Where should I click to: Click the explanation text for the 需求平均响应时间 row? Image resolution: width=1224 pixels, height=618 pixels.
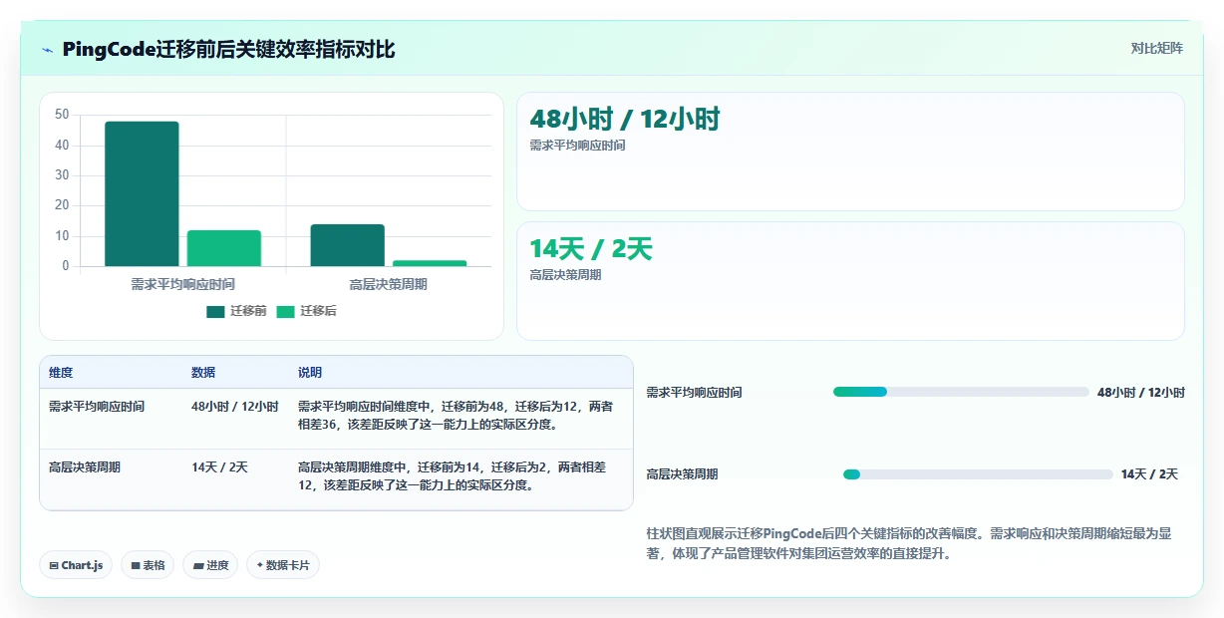pos(456,416)
